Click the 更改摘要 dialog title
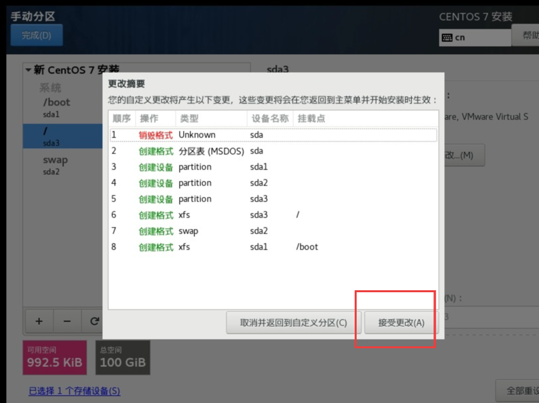539x403 pixels. point(126,84)
